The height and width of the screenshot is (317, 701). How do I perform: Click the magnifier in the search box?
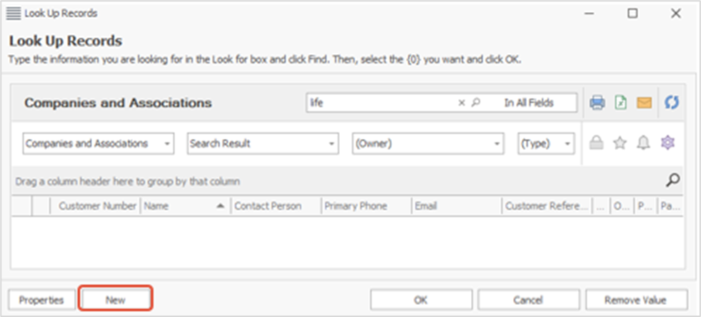coord(476,103)
